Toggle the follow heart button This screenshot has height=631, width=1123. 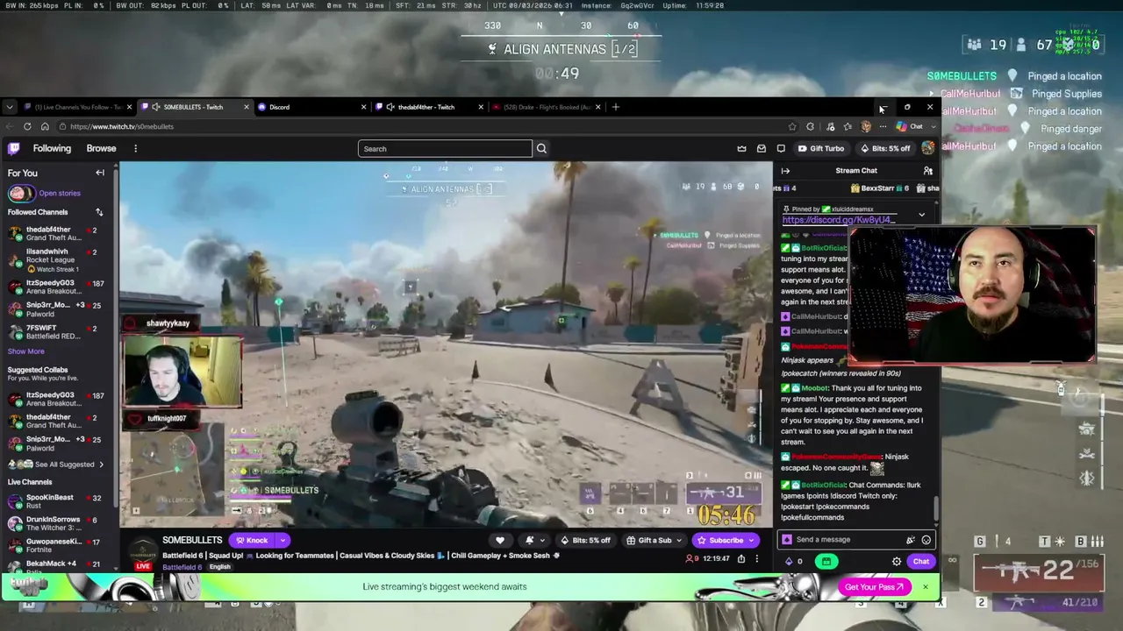click(x=500, y=540)
